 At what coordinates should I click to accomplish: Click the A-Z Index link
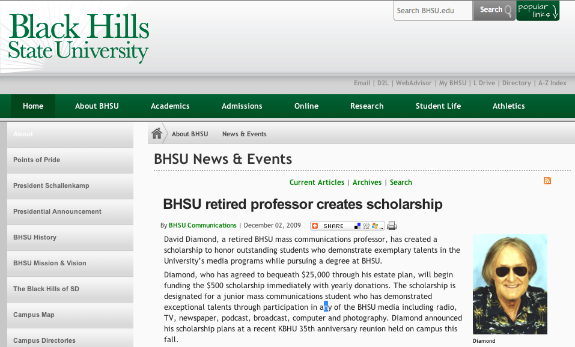tap(552, 83)
